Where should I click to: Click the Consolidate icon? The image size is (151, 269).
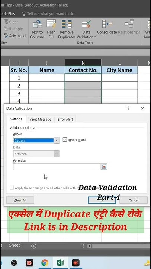107,24
